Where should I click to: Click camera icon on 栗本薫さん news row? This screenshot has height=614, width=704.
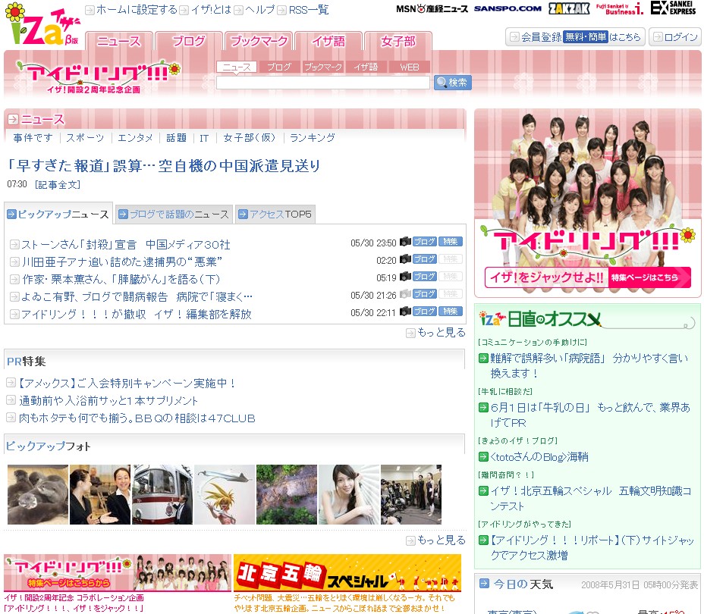coord(405,277)
